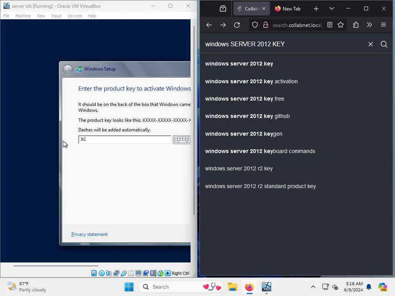Clear the search query with the X icon
The height and width of the screenshot is (296, 395).
371,44
